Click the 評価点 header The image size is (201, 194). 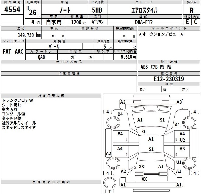point(191,2)
